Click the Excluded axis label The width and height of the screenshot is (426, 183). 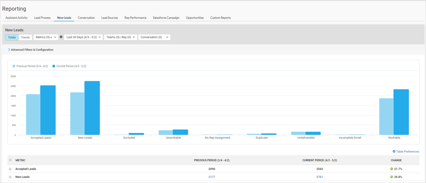tap(129, 138)
